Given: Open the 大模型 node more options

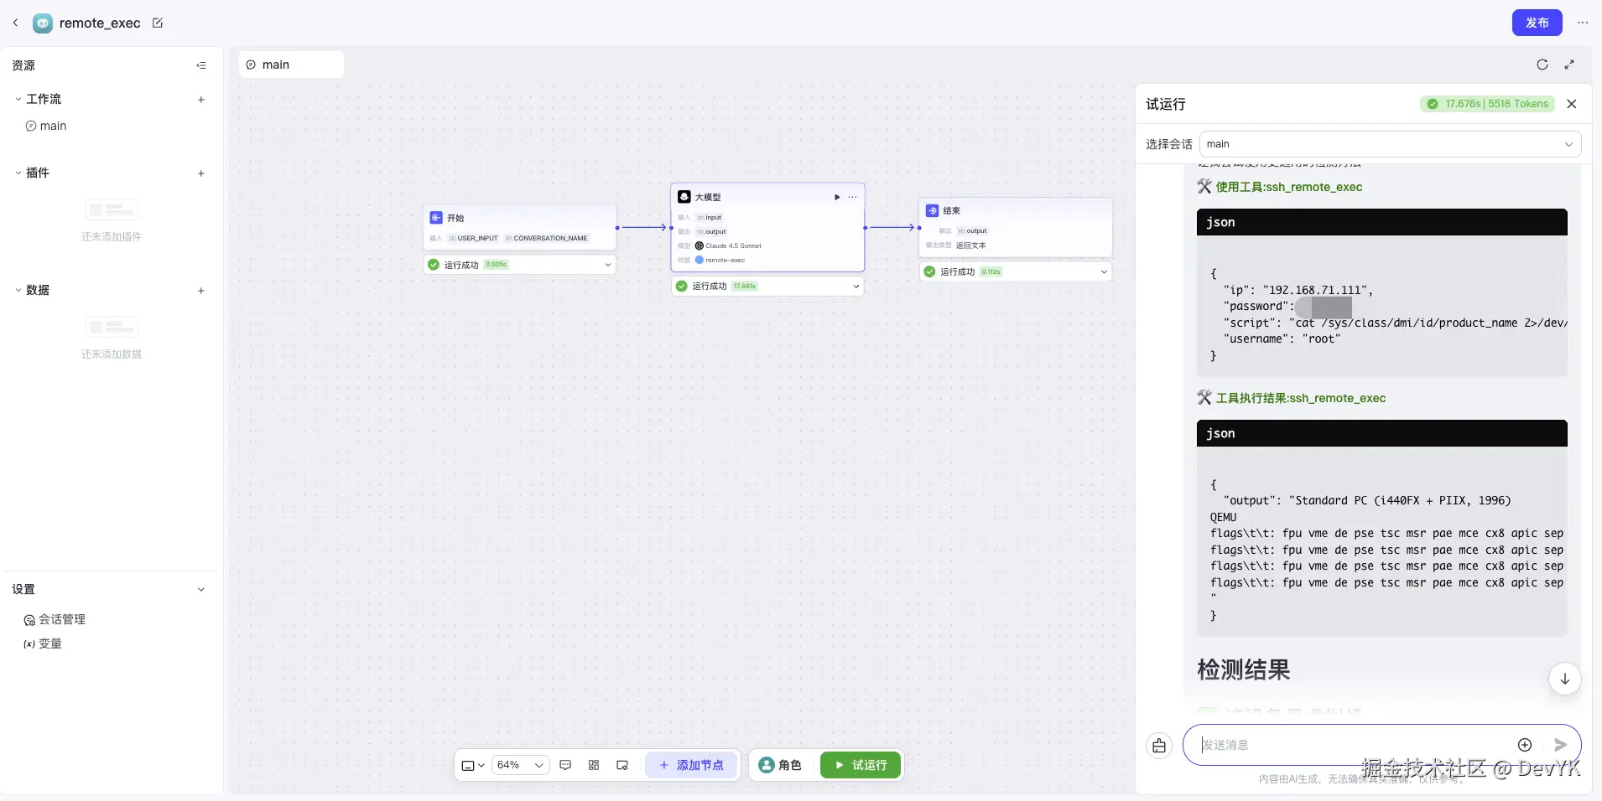Looking at the screenshot, I should (852, 197).
